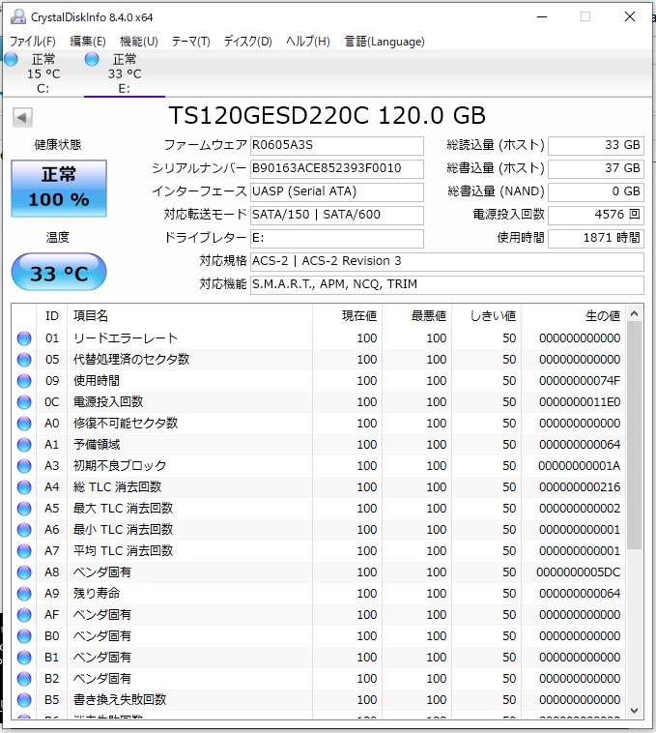Click the ACS-2 Revision 3 standard field
This screenshot has height=733, width=656.
pyautogui.click(x=446, y=261)
